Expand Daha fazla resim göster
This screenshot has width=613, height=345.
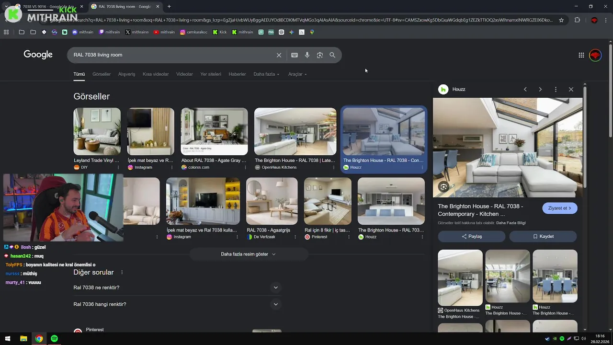[x=248, y=254]
